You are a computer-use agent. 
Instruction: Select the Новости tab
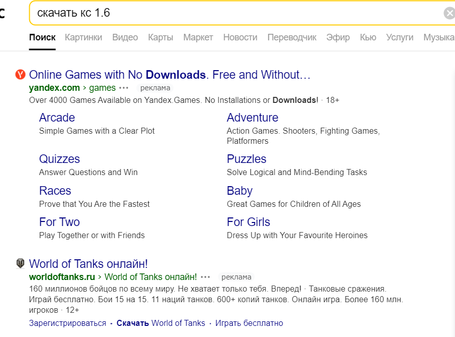(240, 37)
